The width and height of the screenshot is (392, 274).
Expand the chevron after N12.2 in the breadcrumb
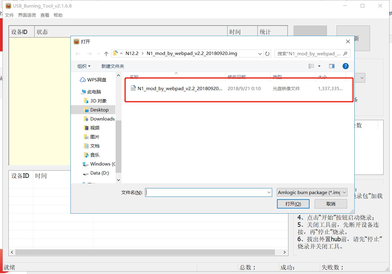[143, 53]
